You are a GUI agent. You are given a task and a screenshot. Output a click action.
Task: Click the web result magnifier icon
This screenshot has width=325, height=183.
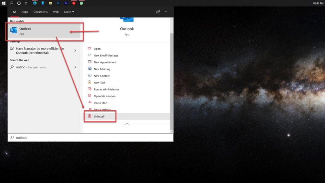(12, 67)
